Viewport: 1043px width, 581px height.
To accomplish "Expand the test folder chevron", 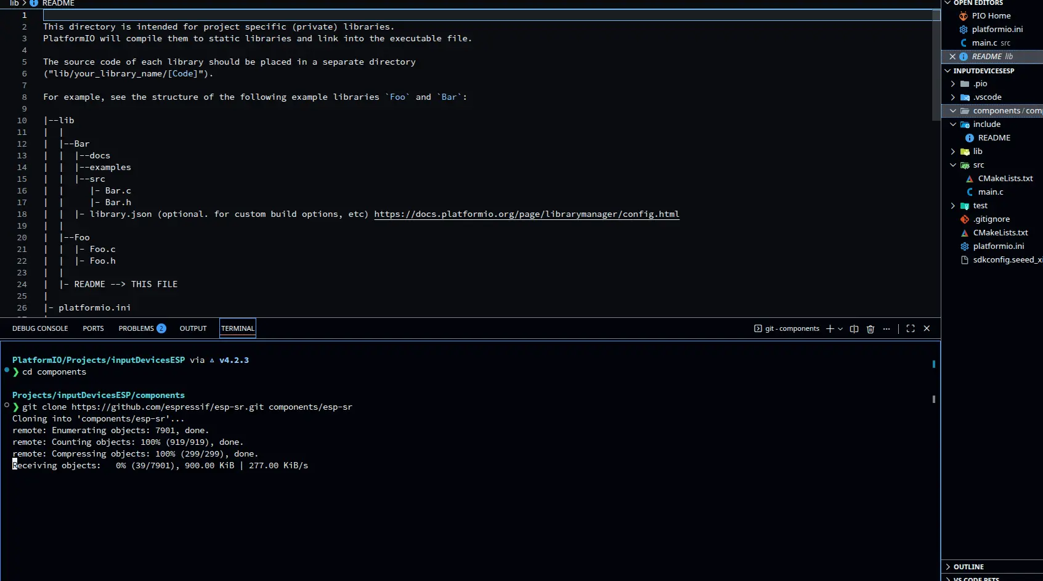I will (x=953, y=206).
